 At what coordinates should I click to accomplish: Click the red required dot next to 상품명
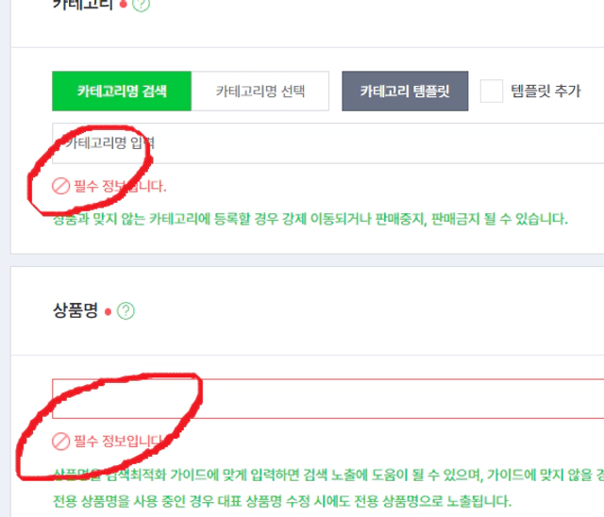pos(109,312)
